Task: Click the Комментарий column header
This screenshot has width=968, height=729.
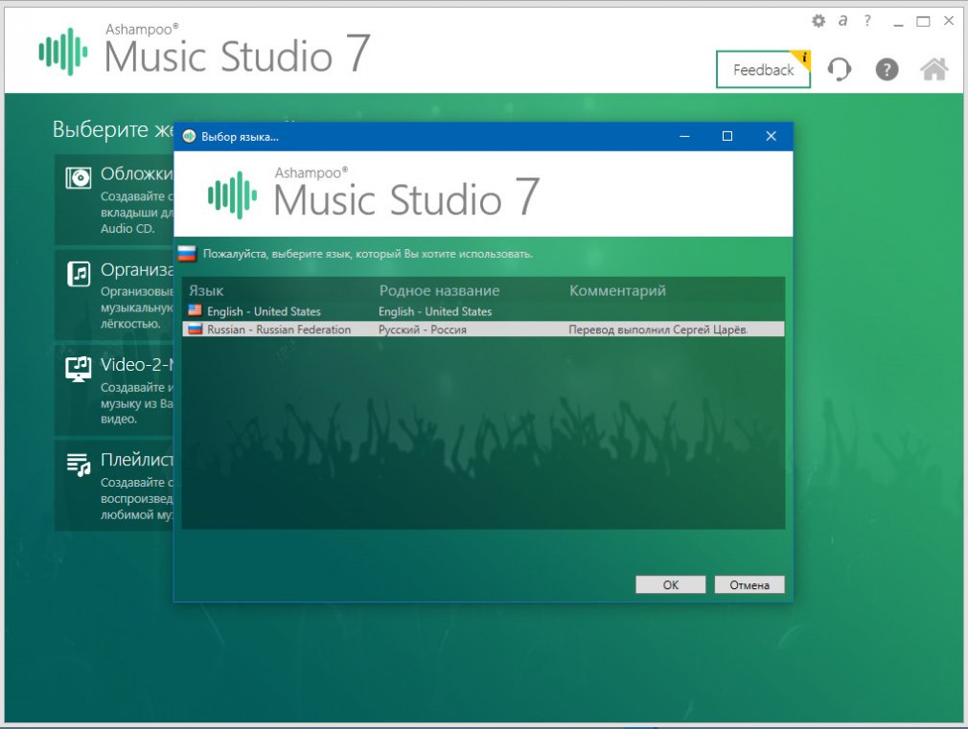Action: [x=617, y=290]
